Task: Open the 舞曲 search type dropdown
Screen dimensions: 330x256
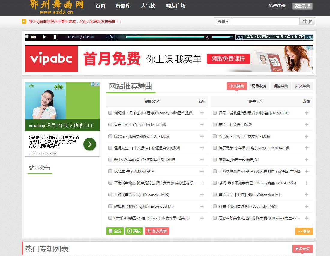Action: click(x=223, y=22)
